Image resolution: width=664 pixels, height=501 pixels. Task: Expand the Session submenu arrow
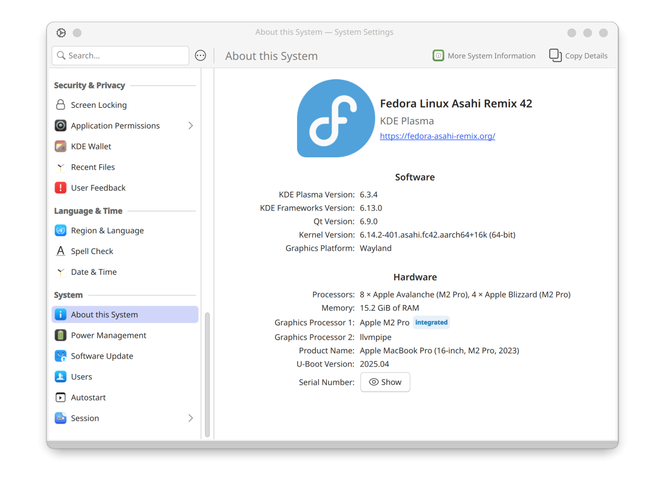(x=191, y=418)
